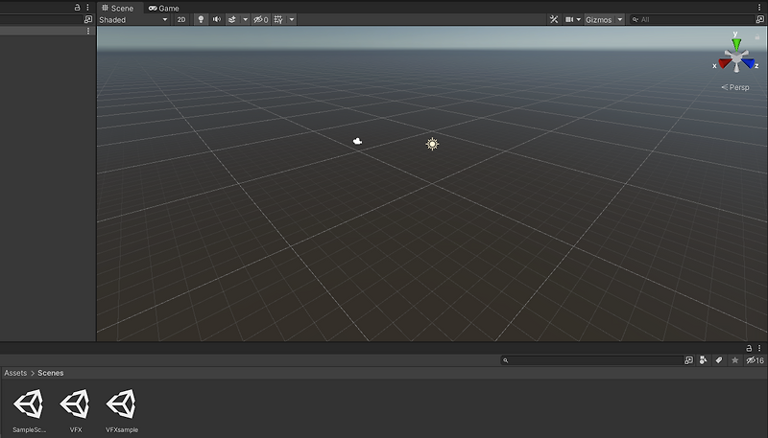Switch the Scene view to 2D mode

tap(181, 19)
